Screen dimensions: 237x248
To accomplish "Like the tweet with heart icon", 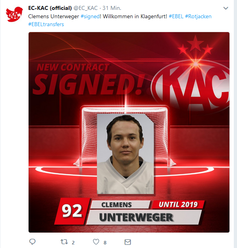I will 96,242.
